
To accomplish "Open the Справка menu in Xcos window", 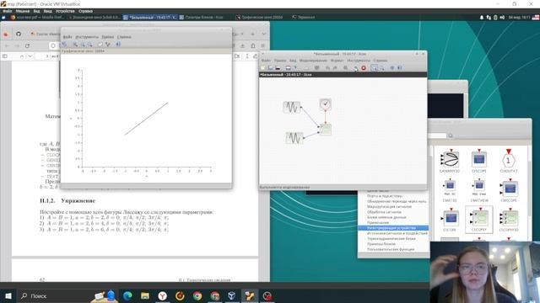I will (x=381, y=61).
